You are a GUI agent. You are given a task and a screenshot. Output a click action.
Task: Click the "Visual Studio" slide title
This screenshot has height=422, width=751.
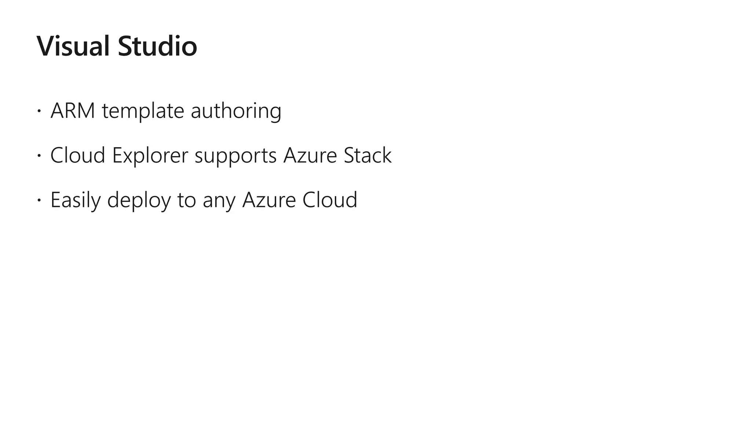pyautogui.click(x=117, y=46)
